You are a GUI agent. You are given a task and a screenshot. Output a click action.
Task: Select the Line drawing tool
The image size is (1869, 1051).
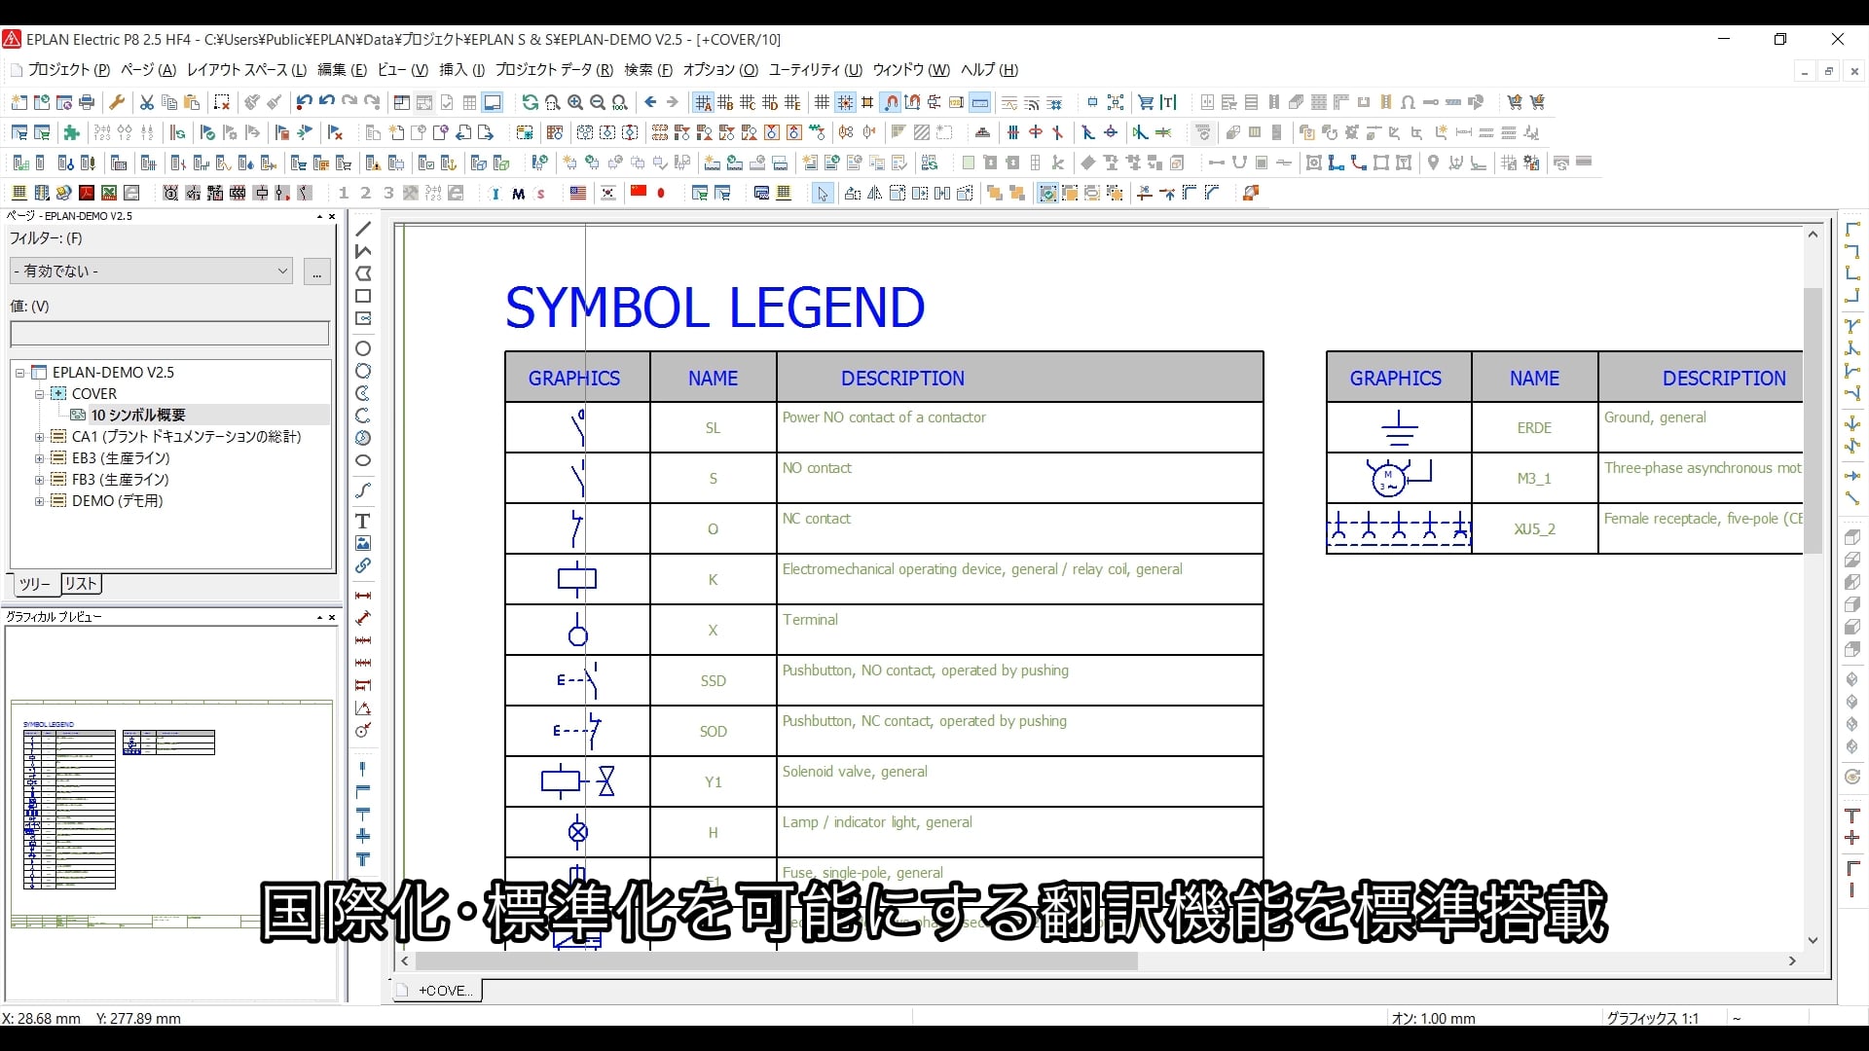pos(363,229)
